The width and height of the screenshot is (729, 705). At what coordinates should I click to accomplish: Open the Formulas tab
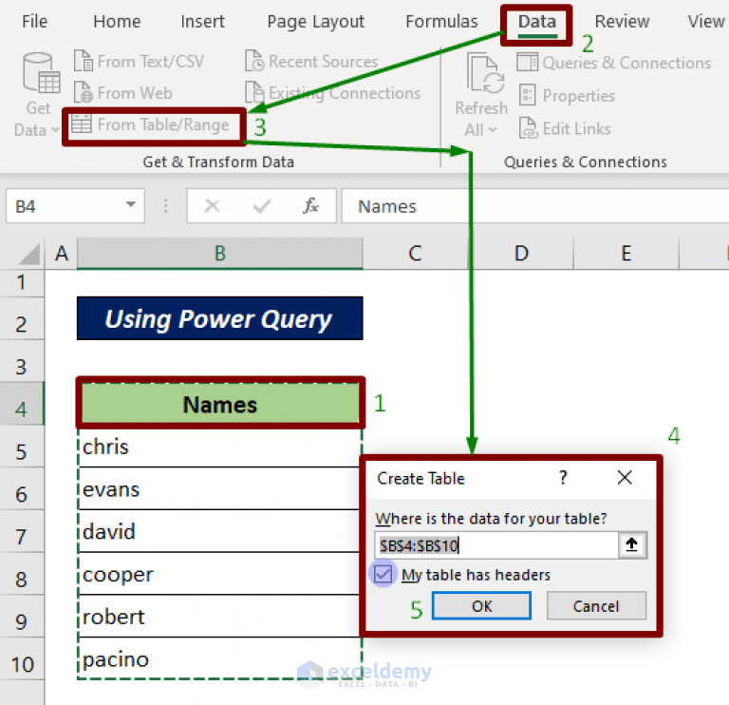(441, 22)
